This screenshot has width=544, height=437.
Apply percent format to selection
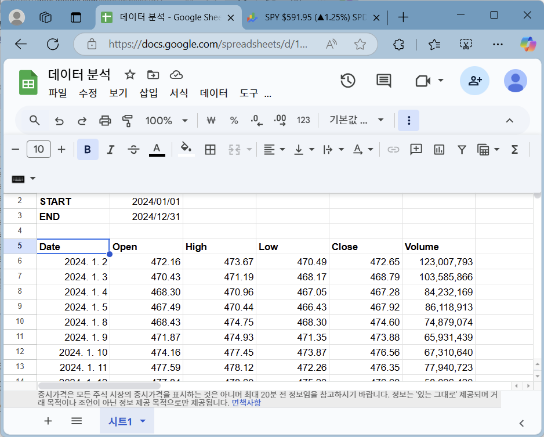point(234,120)
